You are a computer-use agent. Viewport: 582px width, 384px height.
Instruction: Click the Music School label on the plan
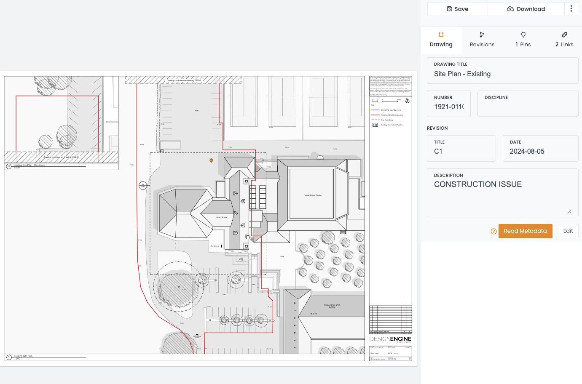click(222, 217)
